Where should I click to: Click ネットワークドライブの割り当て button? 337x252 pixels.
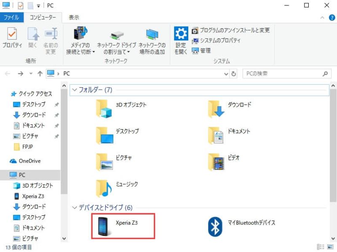(116, 40)
